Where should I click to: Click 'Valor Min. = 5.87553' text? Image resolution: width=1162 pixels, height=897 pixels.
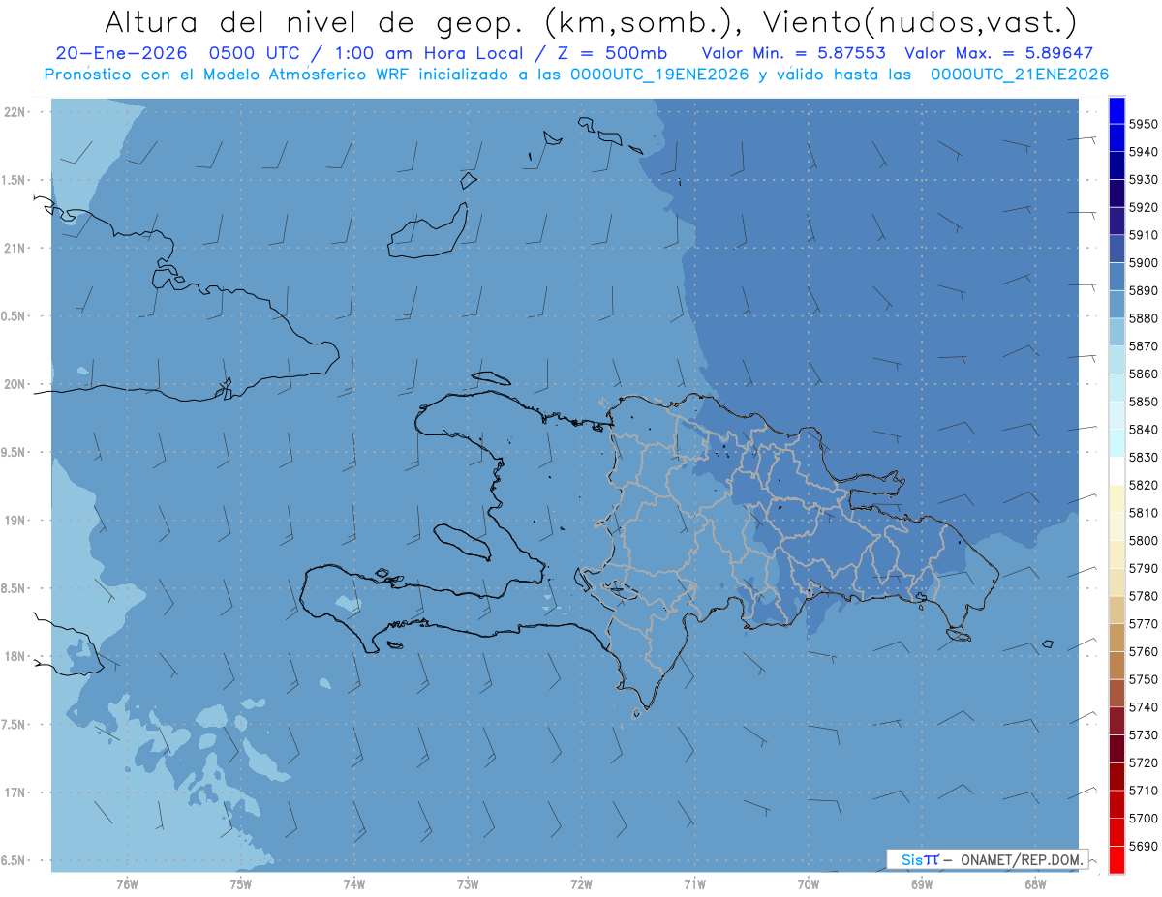794,53
